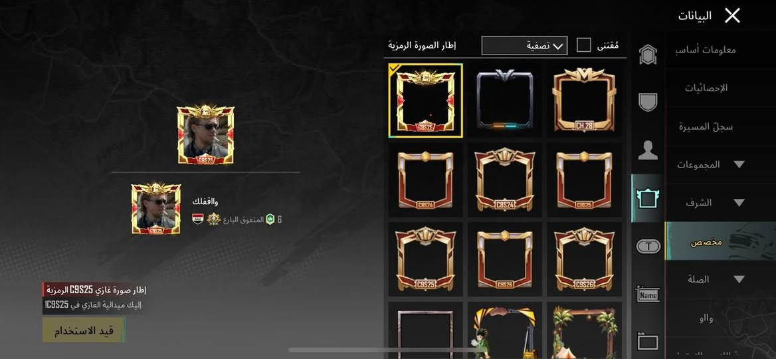Open the hexagon badge icon in the sidebar
The height and width of the screenshot is (359, 776).
(648, 55)
